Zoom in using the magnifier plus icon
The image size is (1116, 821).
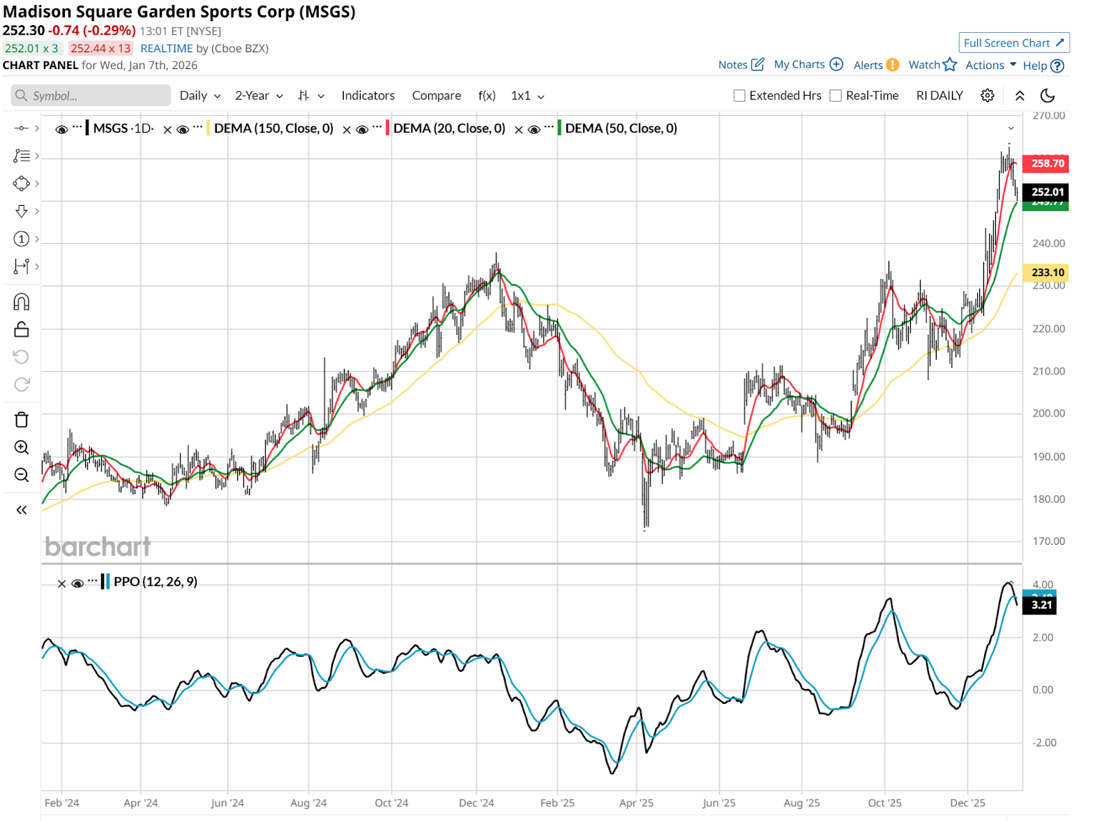tap(22, 447)
